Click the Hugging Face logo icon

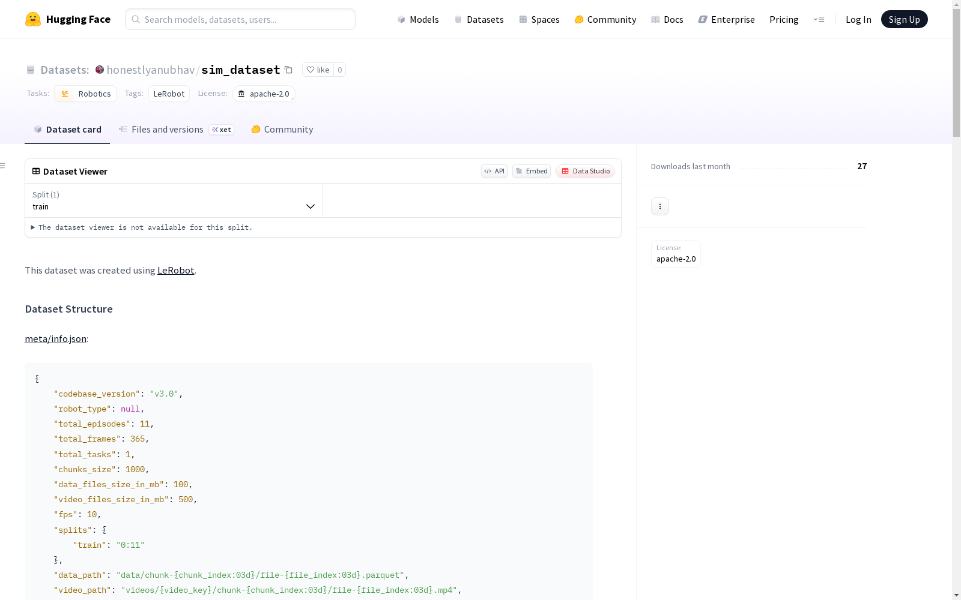click(33, 19)
